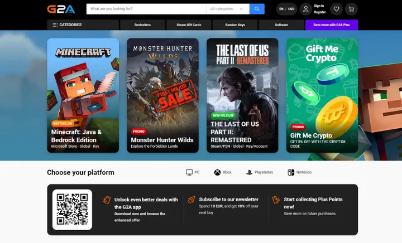Click Save more with G2A Plus button
Screen dimensions: 402x243
tap(332, 25)
